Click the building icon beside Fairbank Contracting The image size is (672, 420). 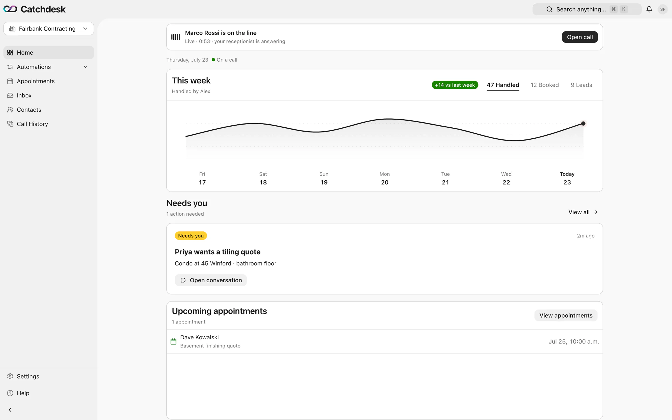click(12, 29)
